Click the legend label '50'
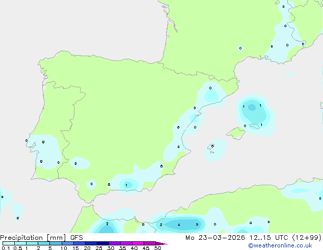Viewport: 323px width, 250px height. [x=158, y=248]
